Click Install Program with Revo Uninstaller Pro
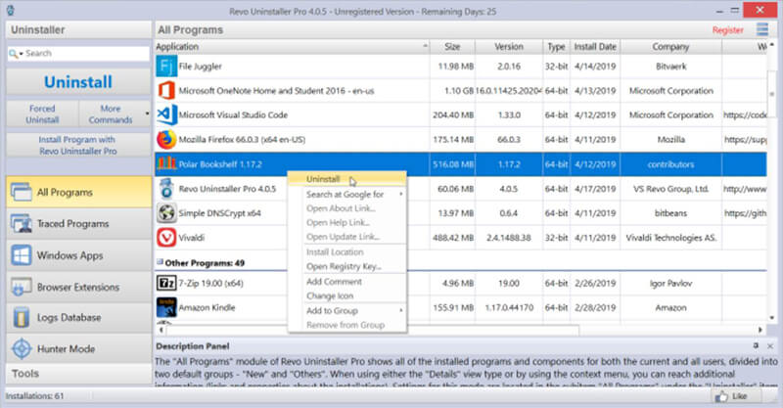 pos(78,145)
